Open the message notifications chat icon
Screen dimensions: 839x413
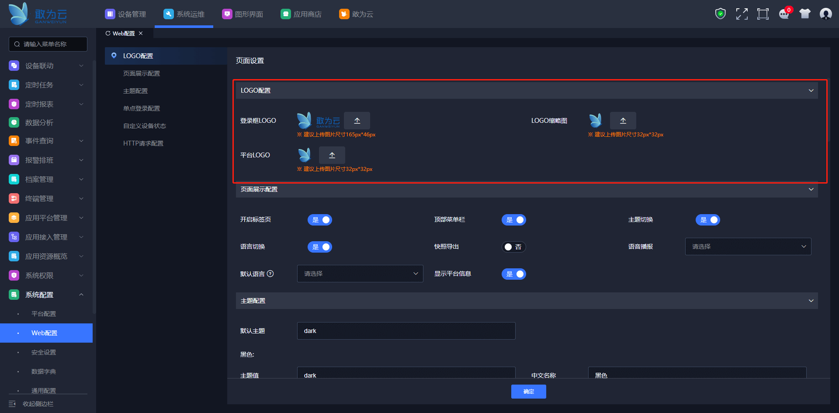[x=784, y=14]
